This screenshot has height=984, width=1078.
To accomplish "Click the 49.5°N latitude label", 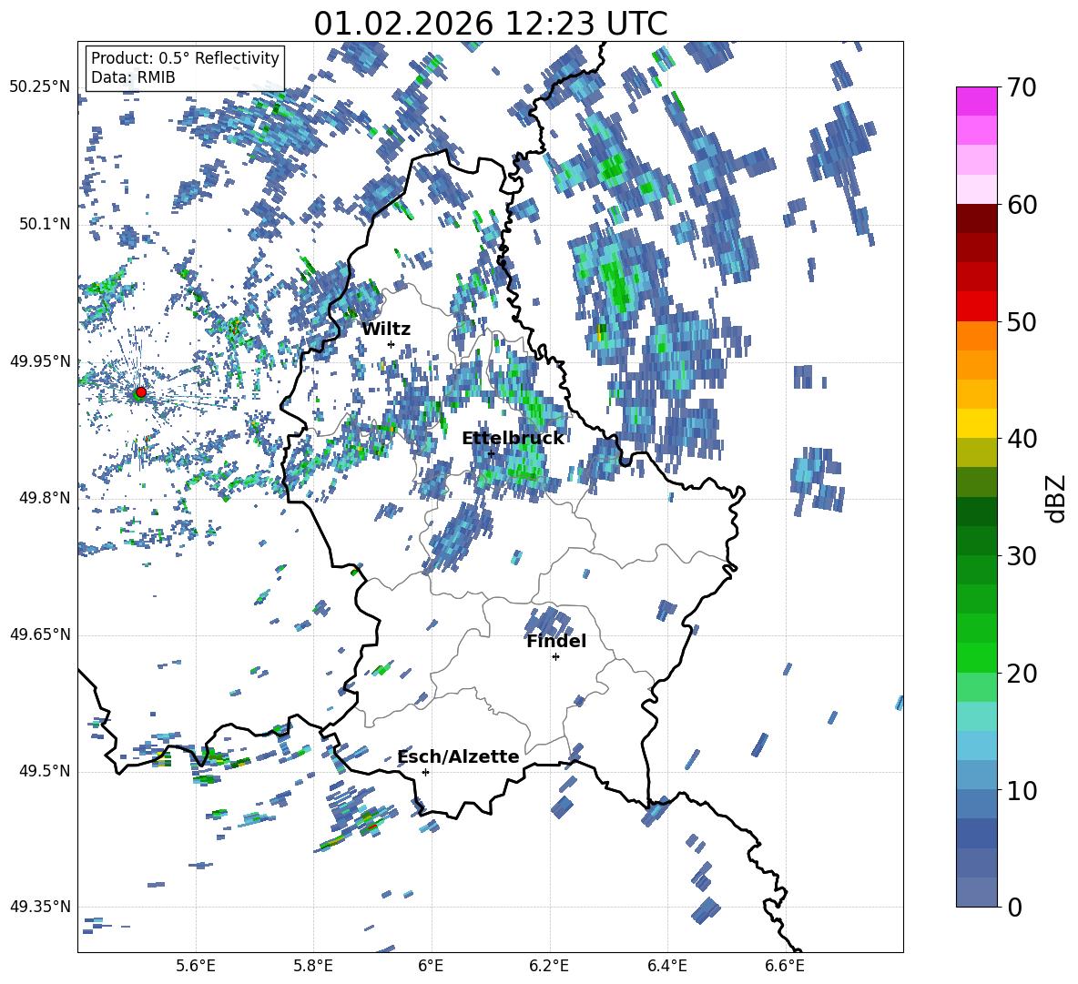I will [x=45, y=771].
